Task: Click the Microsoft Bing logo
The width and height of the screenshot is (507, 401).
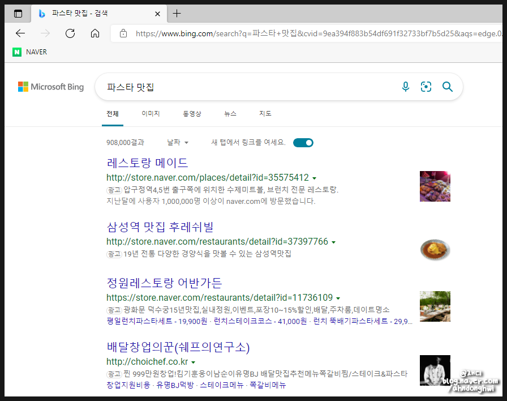Action: pyautogui.click(x=51, y=87)
